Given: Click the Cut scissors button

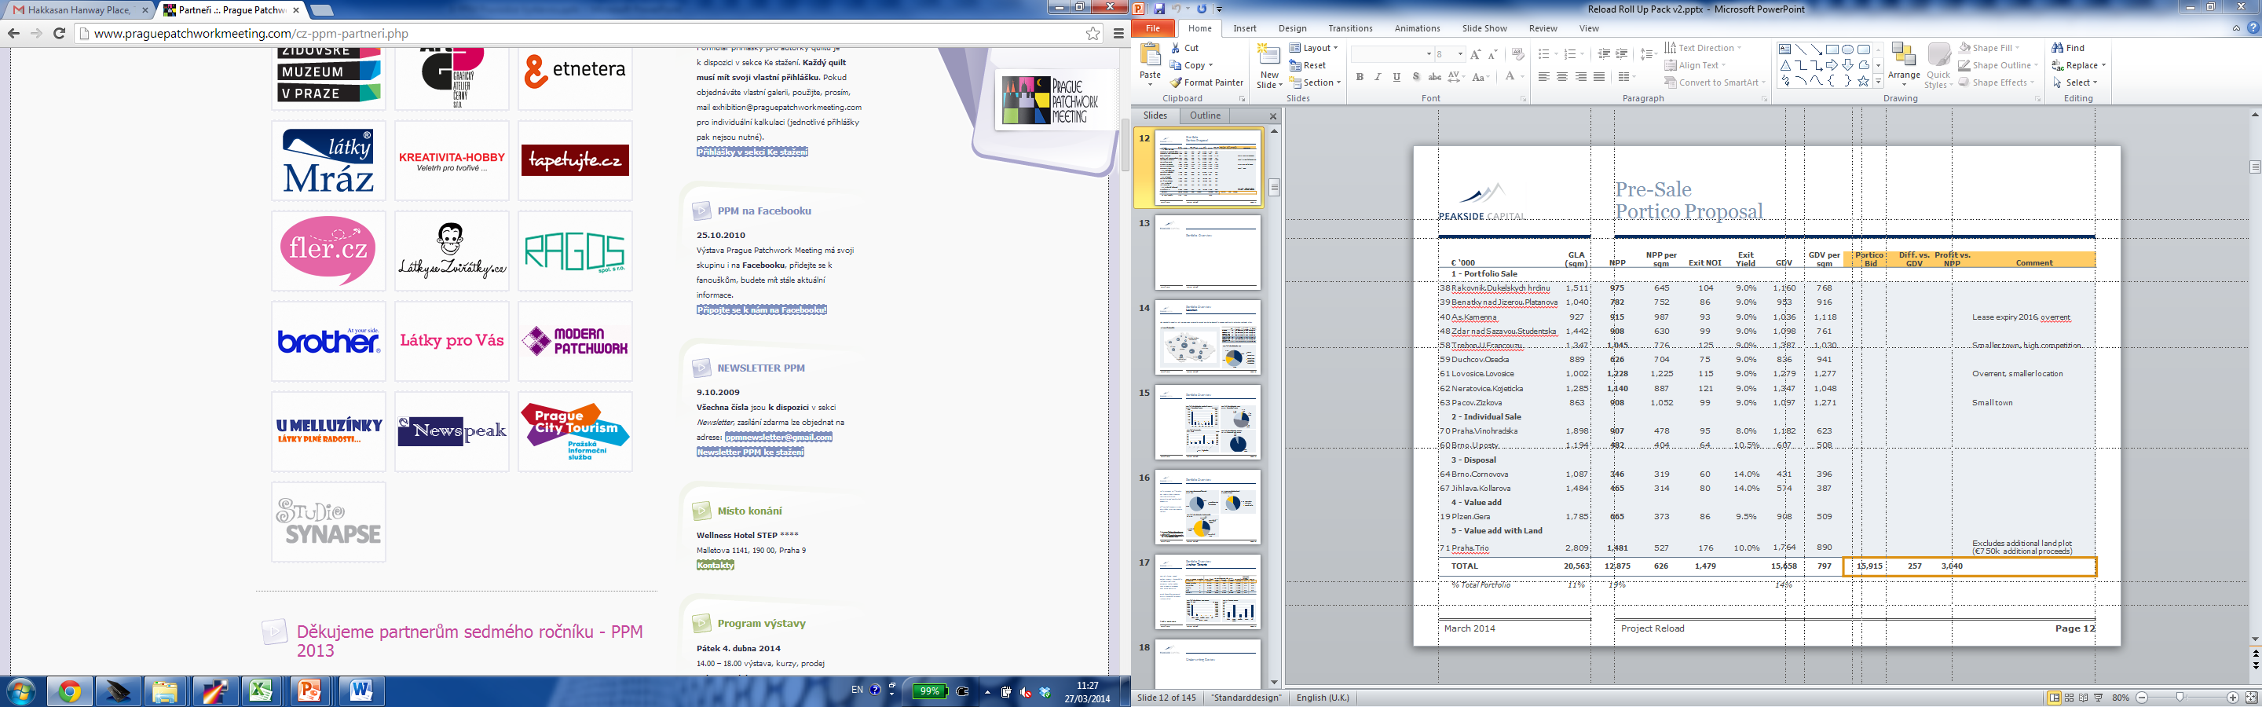Looking at the screenshot, I should [x=1184, y=48].
